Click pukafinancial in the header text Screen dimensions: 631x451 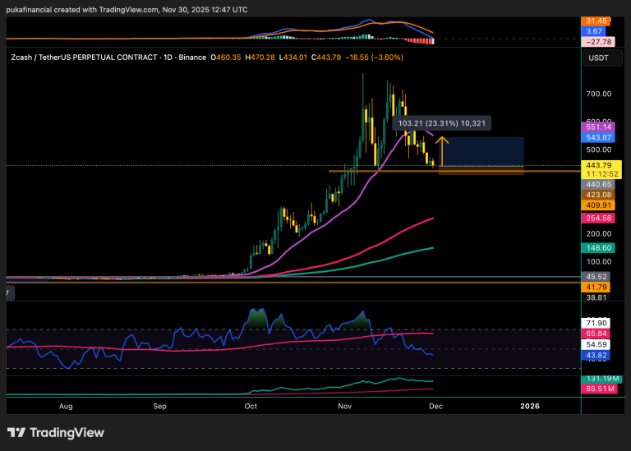click(33, 7)
